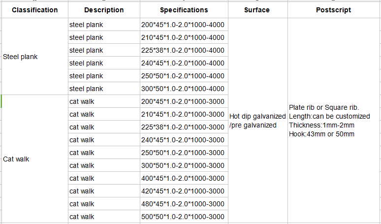381x224 pixels.
Task: Click the "Plate rib or Square rib" postscript cell
Action: 334,121
